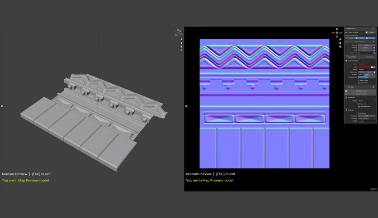Click the pan hand icon in left viewport

[x=181, y=43]
